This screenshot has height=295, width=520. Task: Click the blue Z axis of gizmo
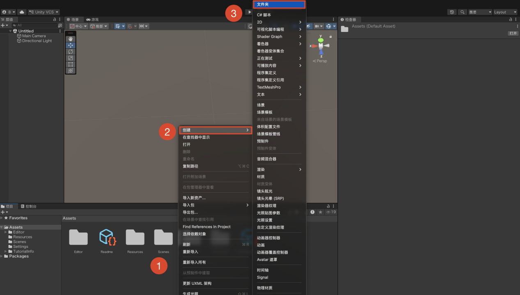pyautogui.click(x=321, y=52)
